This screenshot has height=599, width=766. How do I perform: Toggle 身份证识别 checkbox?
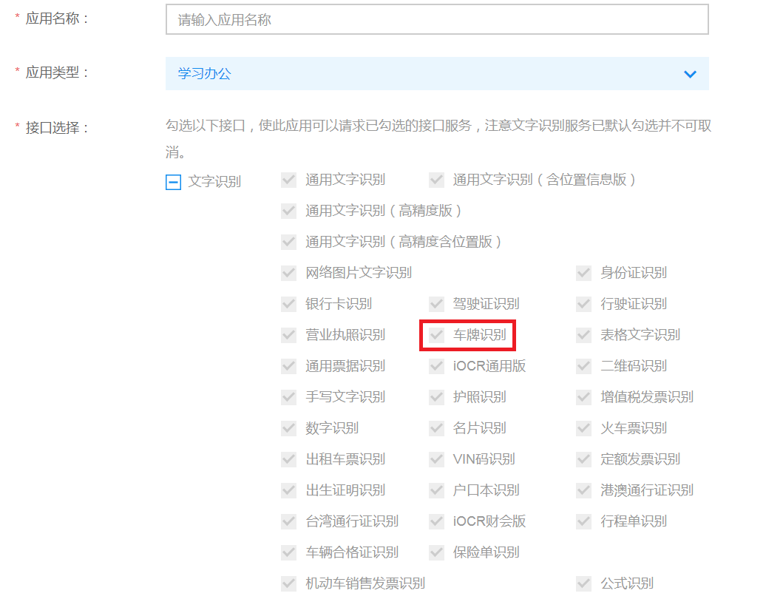(x=584, y=273)
